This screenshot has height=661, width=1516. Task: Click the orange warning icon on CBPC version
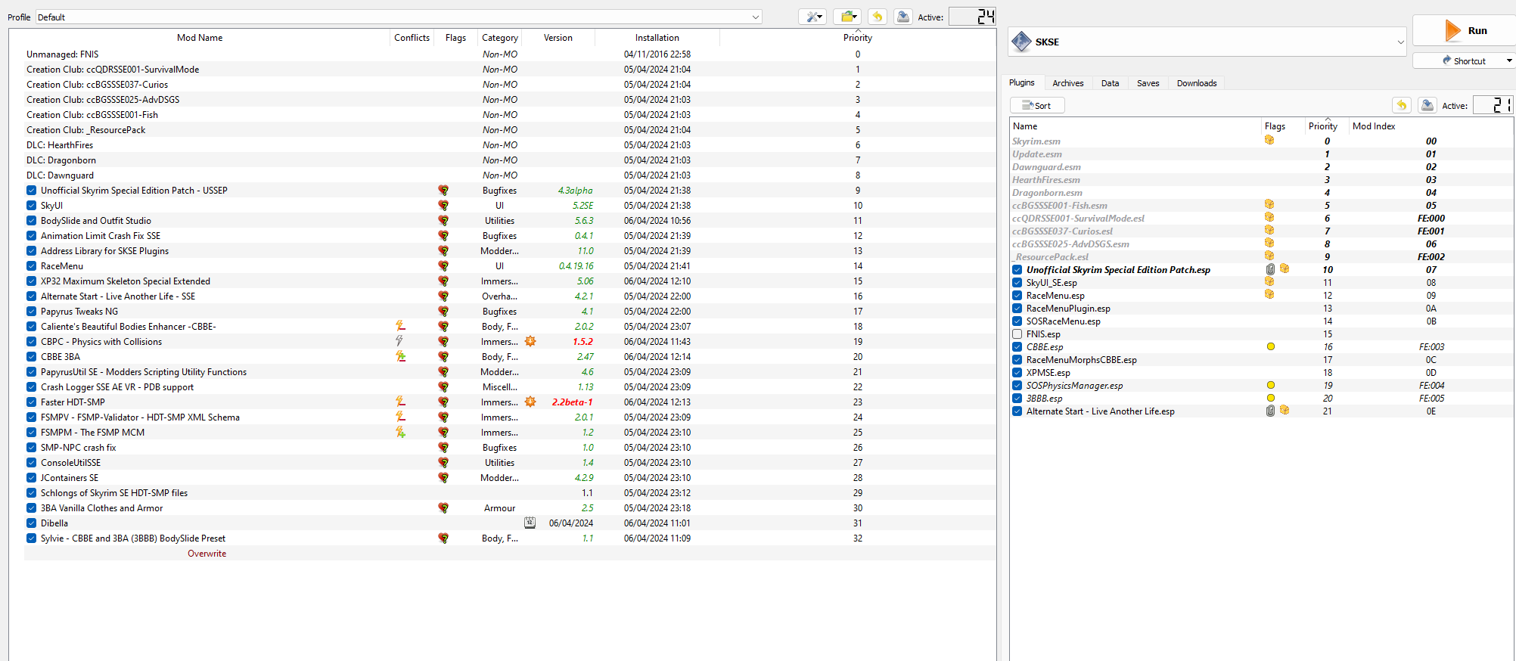point(530,341)
